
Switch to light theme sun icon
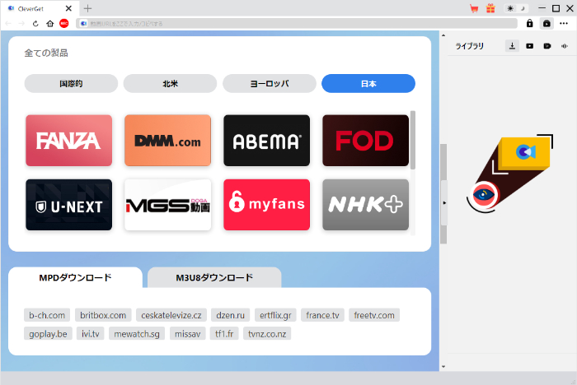pos(510,8)
